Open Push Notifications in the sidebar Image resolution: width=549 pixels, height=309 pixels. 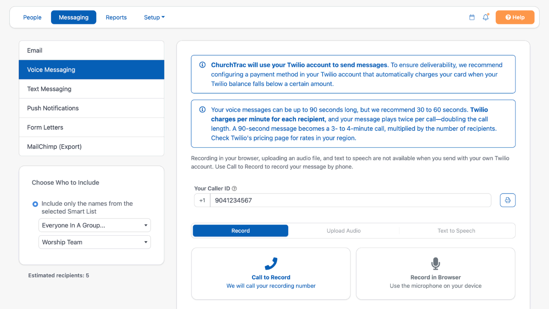pyautogui.click(x=91, y=108)
